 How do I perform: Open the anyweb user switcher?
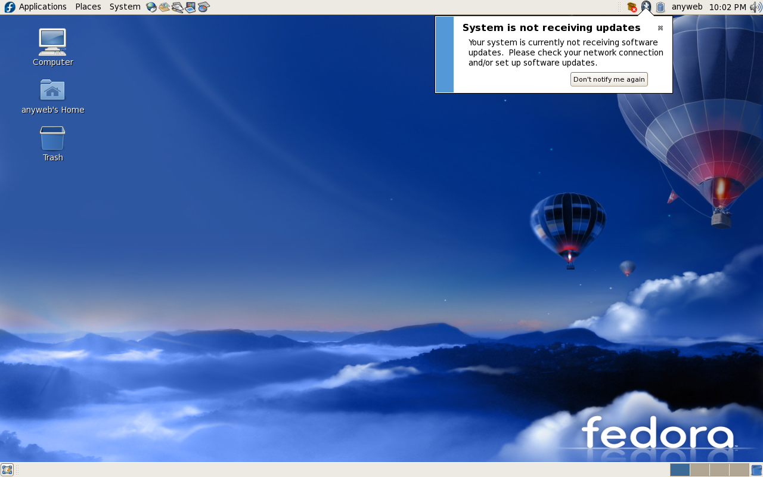(x=687, y=7)
